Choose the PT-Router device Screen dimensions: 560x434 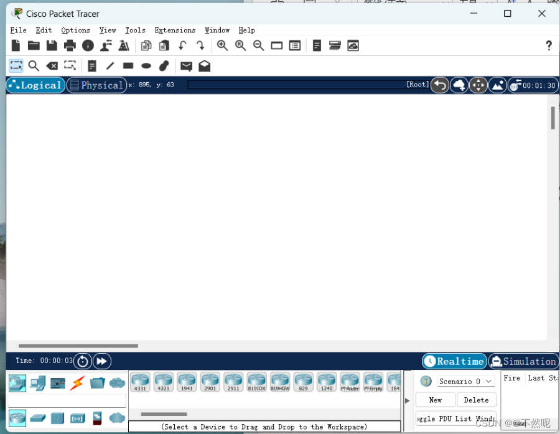point(350,382)
